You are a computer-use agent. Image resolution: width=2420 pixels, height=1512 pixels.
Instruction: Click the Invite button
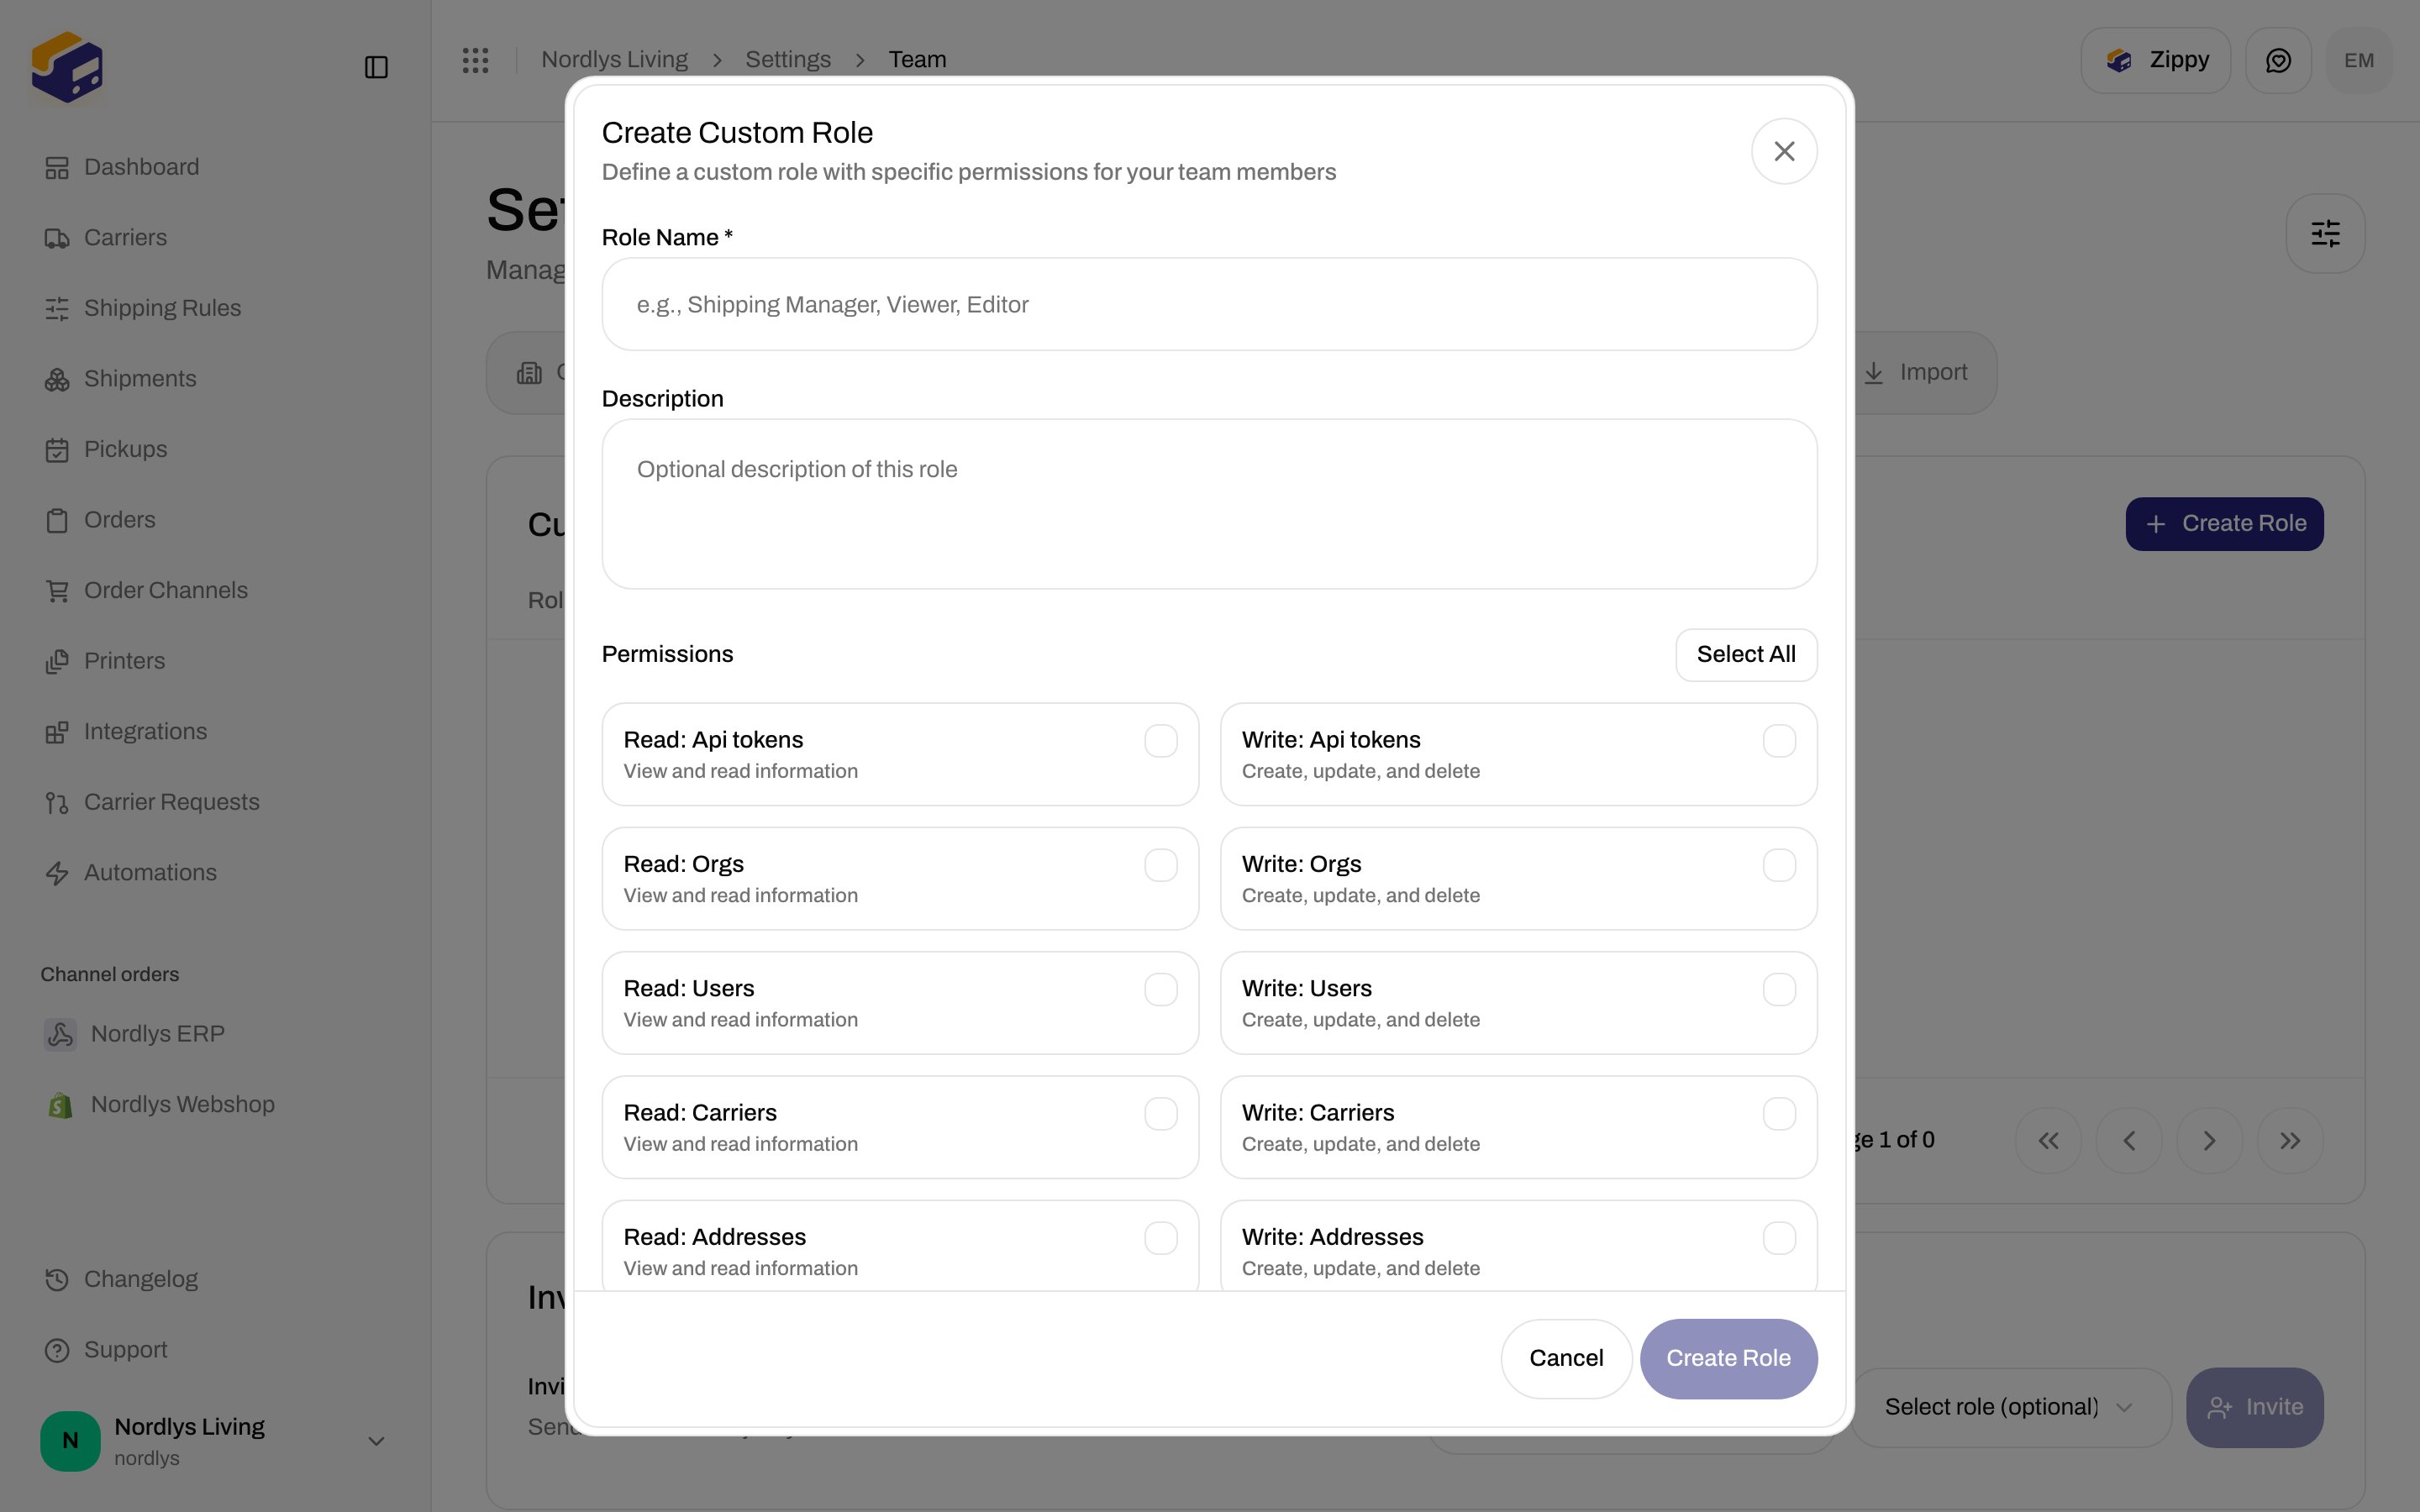(x=2254, y=1407)
